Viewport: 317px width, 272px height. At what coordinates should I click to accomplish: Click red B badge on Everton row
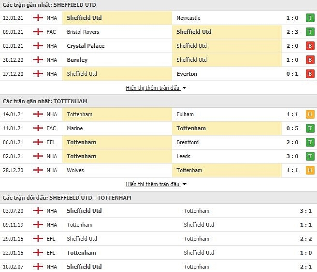pyautogui.click(x=310, y=74)
